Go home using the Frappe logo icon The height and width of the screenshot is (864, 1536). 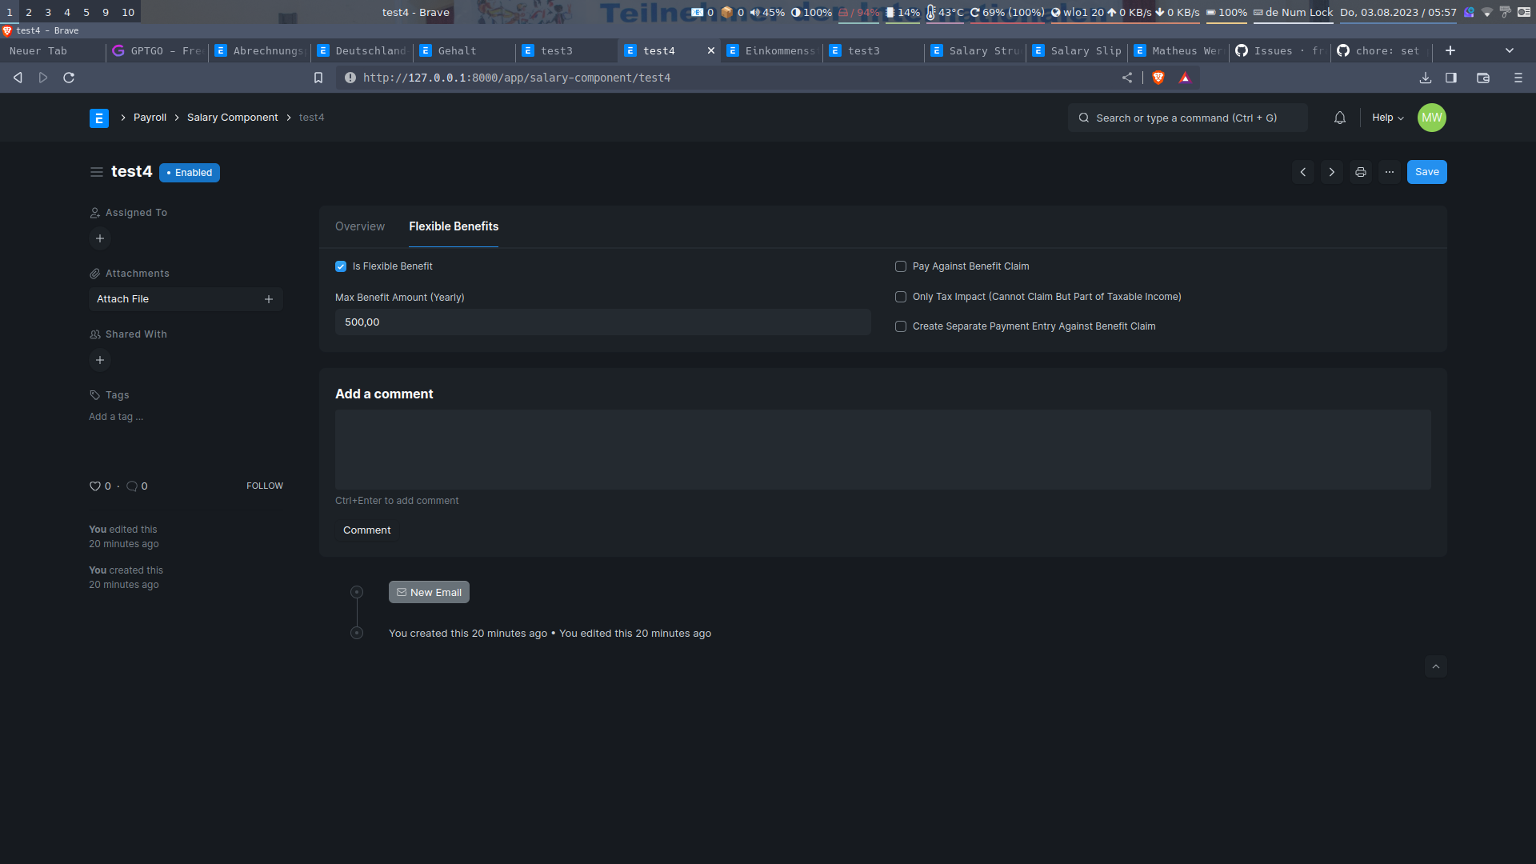pyautogui.click(x=98, y=118)
